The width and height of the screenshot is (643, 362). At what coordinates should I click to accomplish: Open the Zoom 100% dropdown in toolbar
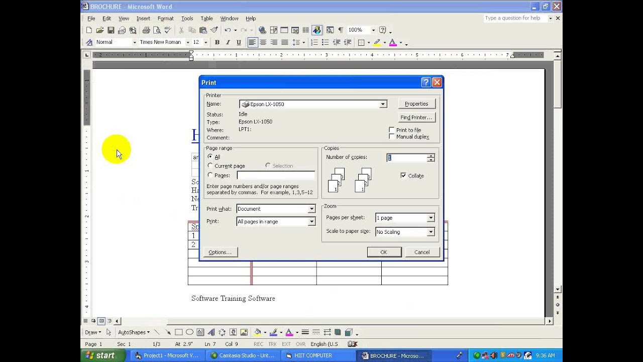pyautogui.click(x=374, y=30)
